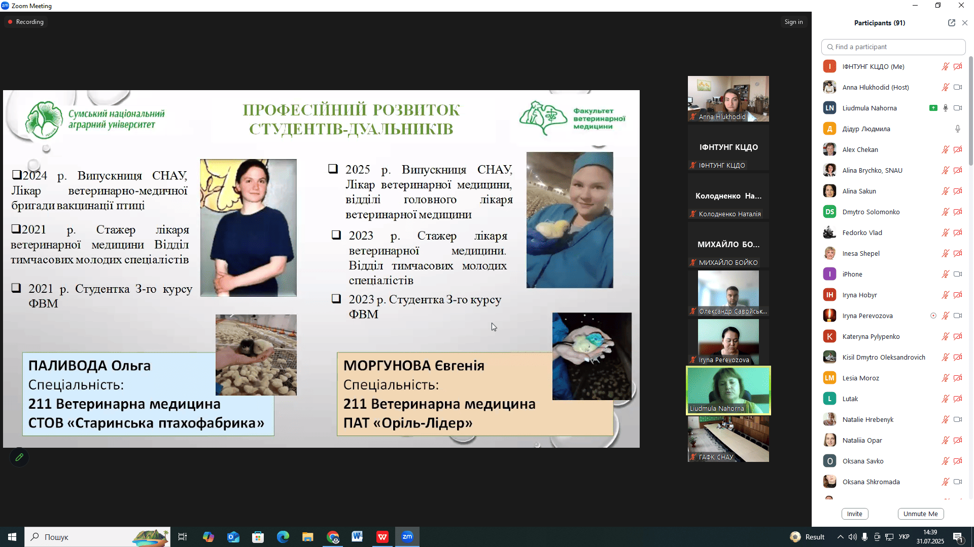The width and height of the screenshot is (974, 547).
Task: Click Natalie Hrebenyk's video camera icon
Action: tap(958, 419)
